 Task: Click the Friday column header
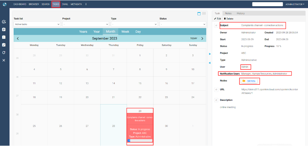[x=140, y=45]
